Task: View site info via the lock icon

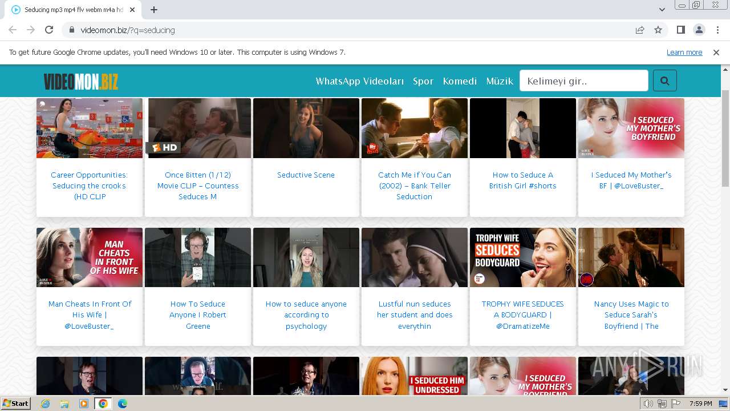Action: (x=72, y=30)
